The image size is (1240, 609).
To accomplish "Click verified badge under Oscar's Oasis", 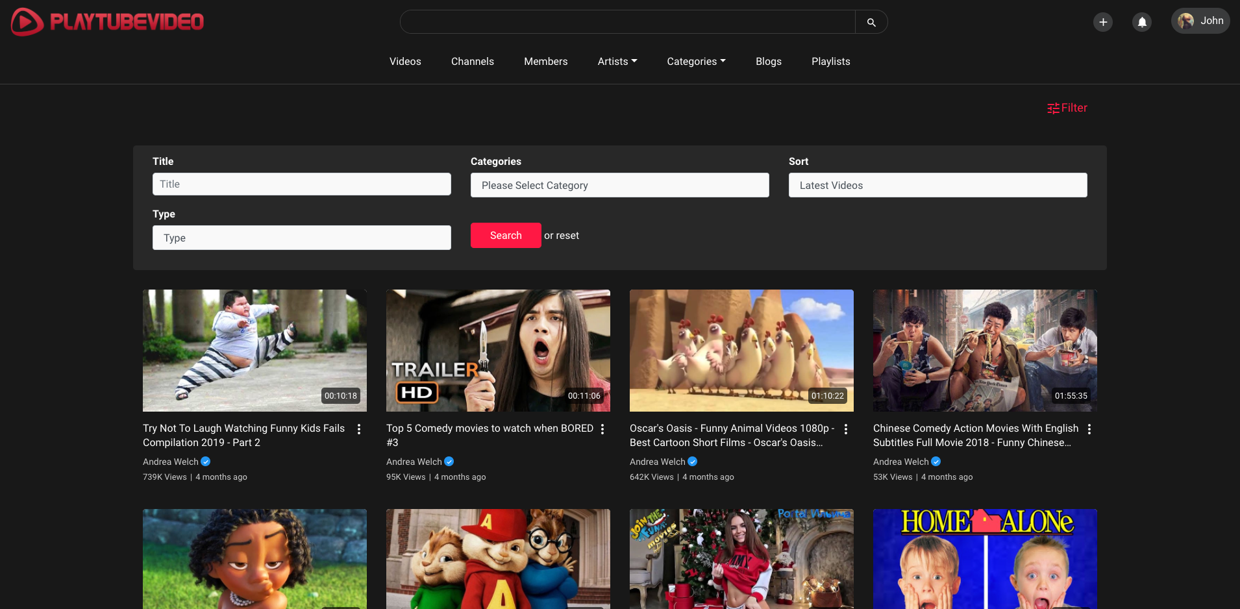I will point(693,462).
